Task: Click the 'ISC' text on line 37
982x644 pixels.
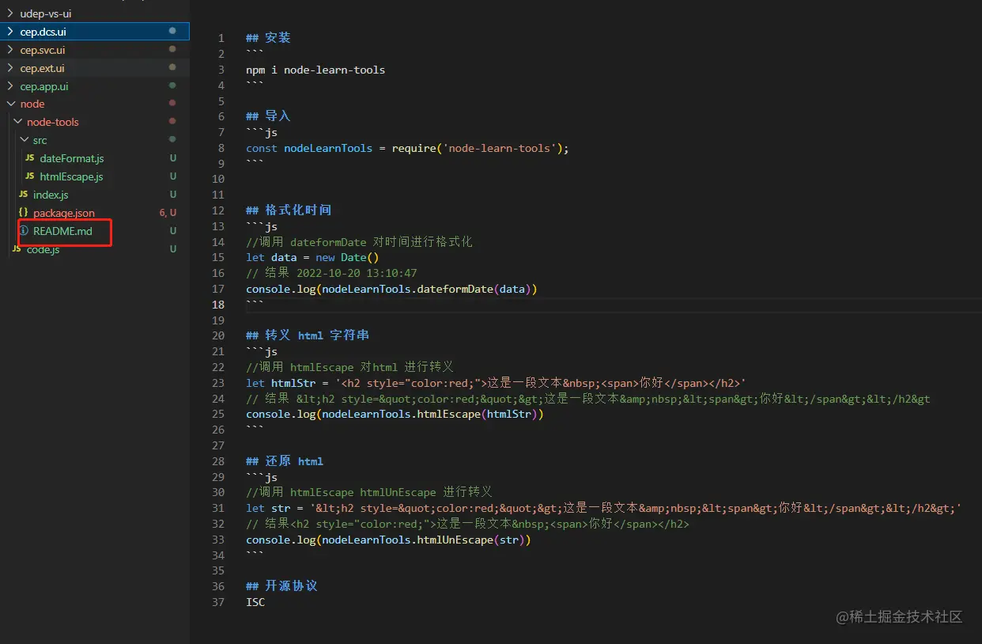Action: [255, 602]
